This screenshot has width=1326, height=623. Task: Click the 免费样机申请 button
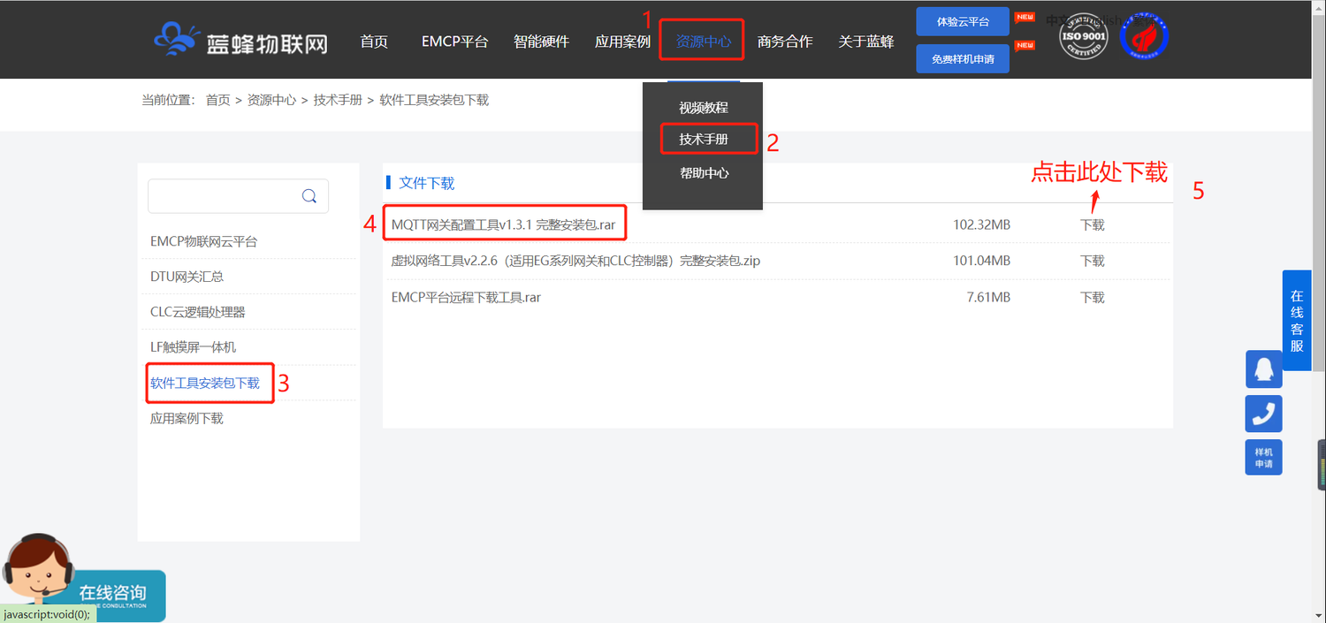pos(963,59)
